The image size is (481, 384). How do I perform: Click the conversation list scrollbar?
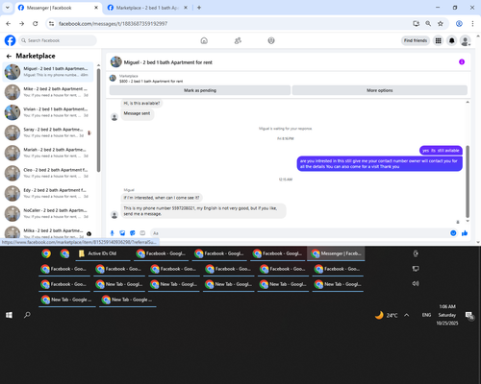pos(98,120)
